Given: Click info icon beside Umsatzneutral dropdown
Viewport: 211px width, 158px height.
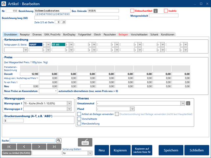Looking at the screenshot, I should [188, 103].
